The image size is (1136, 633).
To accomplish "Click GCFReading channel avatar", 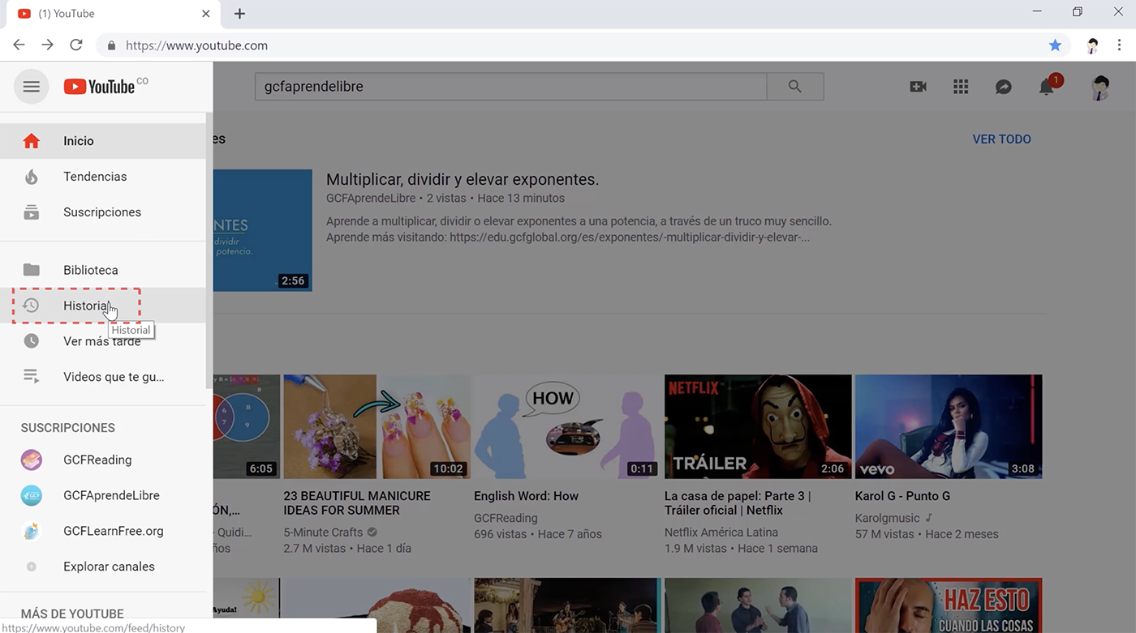I will click(x=31, y=460).
